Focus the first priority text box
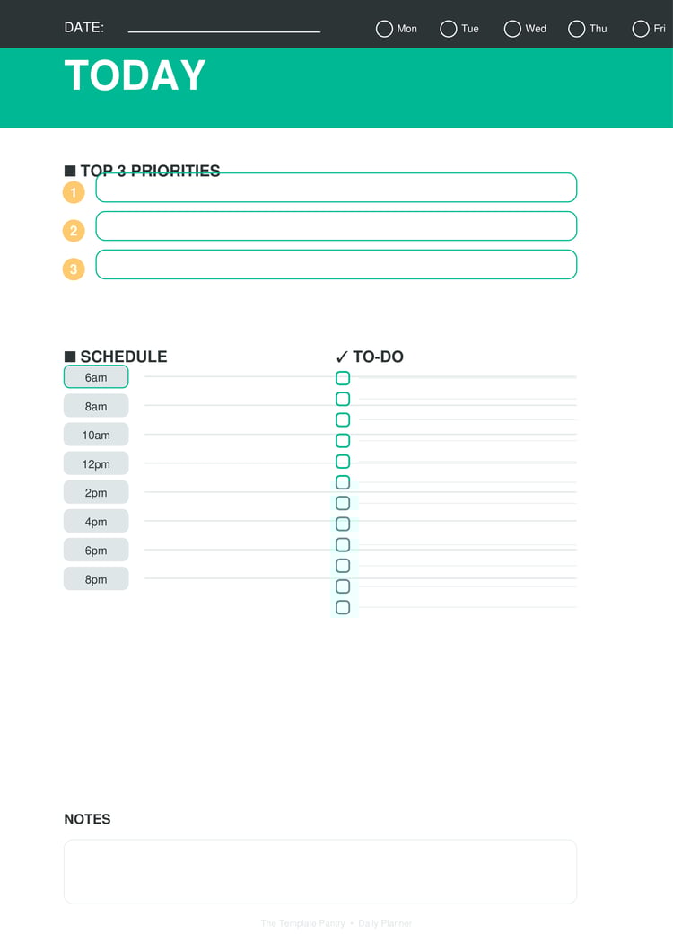This screenshot has height=952, width=673. pos(336,188)
